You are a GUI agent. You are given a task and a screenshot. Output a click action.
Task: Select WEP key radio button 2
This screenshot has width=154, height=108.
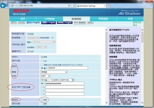(42, 87)
